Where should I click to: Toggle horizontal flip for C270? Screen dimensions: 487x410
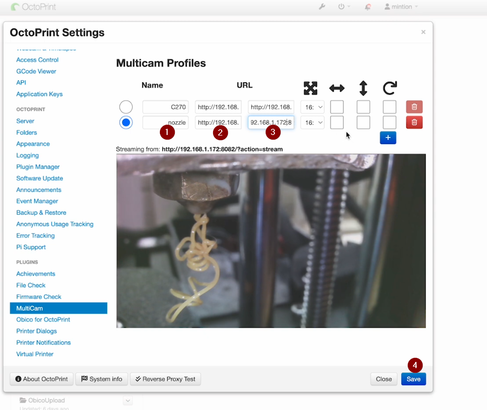coord(337,107)
